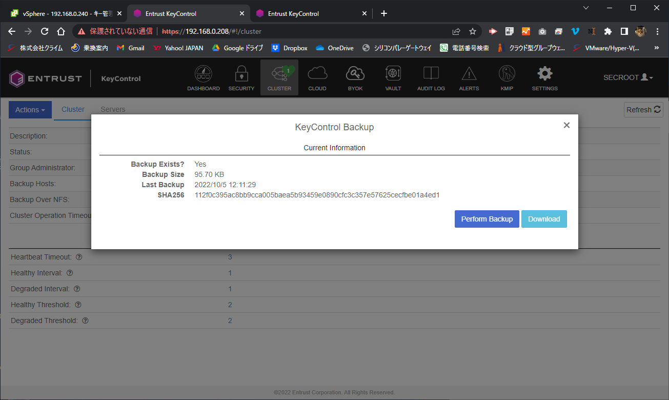669x400 pixels.
Task: Click the Vimeo extension icon
Action: point(575,31)
